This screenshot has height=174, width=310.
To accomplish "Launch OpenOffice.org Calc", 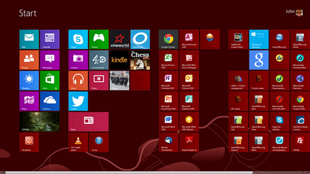I will click(x=238, y=122).
